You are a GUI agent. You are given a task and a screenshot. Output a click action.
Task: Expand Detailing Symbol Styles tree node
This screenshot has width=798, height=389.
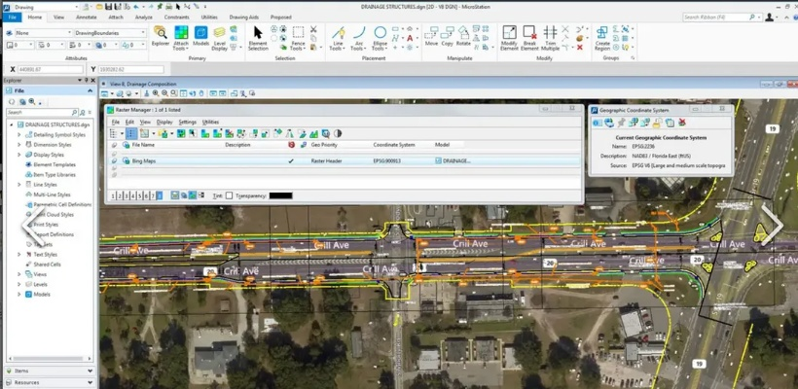click(19, 135)
